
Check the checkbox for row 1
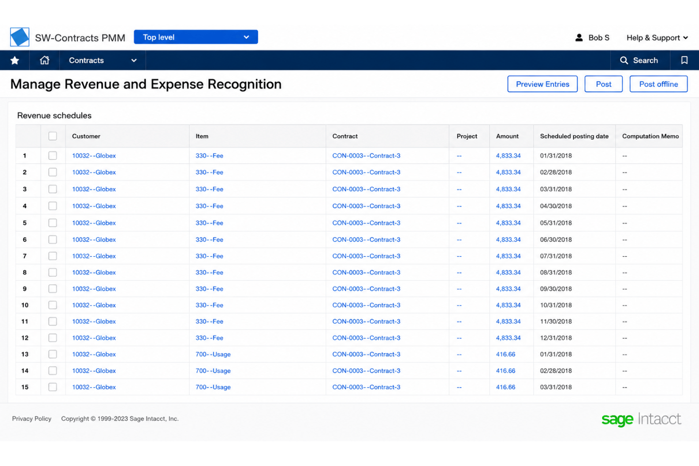[x=52, y=155]
